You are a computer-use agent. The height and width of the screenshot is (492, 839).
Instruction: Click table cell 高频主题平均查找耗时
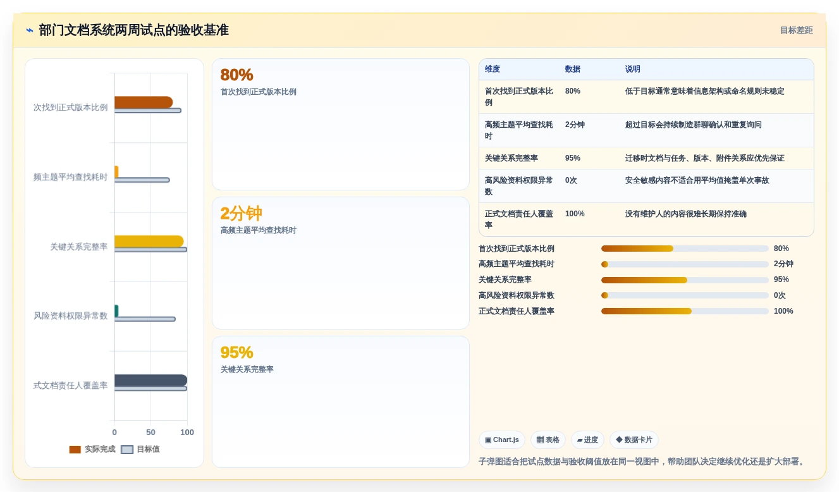(519, 130)
